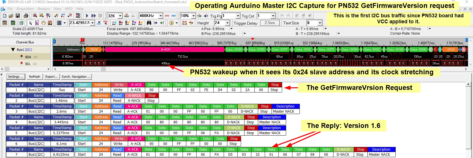The height and width of the screenshot is (158, 473).
Task: Open the MSO menu
Action: [x=68, y=9]
